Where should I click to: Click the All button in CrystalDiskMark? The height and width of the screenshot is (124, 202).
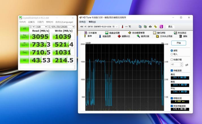click(24, 28)
